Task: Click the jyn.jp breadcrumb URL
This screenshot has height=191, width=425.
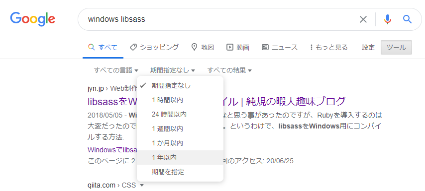Action: click(x=112, y=88)
